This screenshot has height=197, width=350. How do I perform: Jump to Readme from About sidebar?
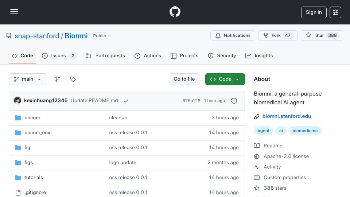(x=268, y=146)
